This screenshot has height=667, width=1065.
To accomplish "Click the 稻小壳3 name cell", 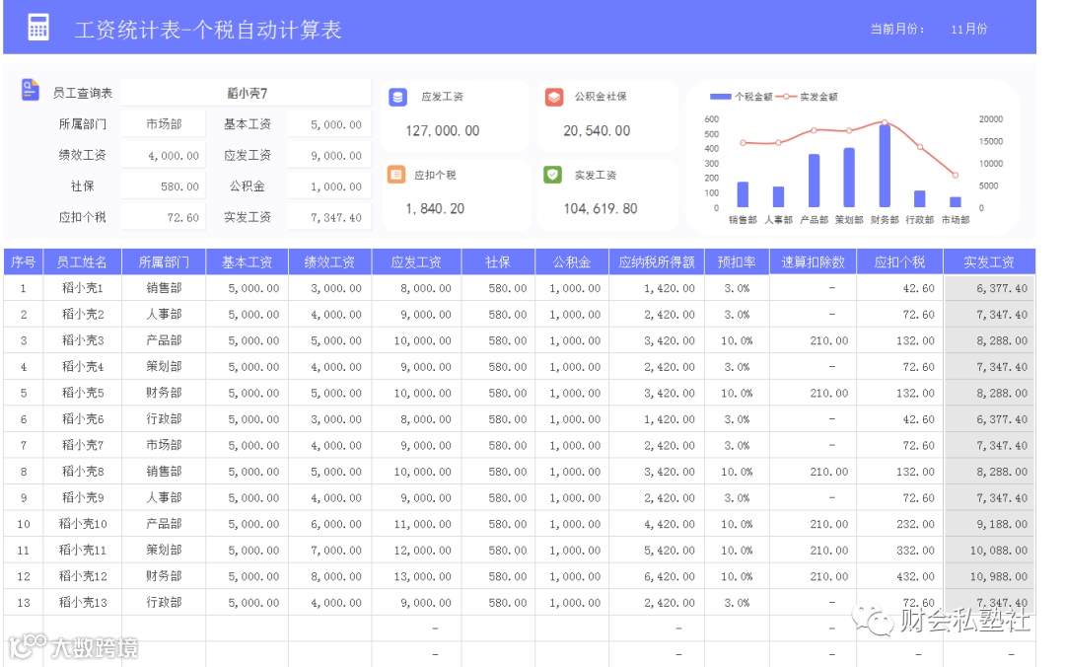I will 82,340.
